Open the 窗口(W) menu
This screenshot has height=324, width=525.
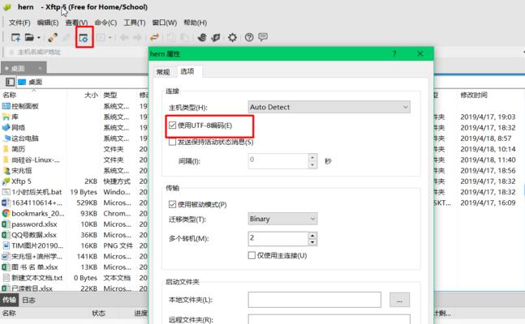pos(165,23)
